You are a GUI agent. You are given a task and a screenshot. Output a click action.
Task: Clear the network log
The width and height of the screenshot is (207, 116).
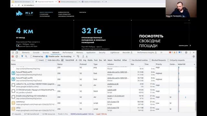coord(16,56)
